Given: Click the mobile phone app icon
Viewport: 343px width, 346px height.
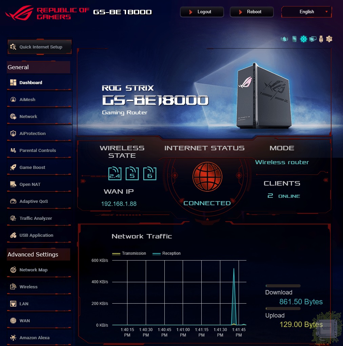Looking at the screenshot, I should click(x=294, y=39).
